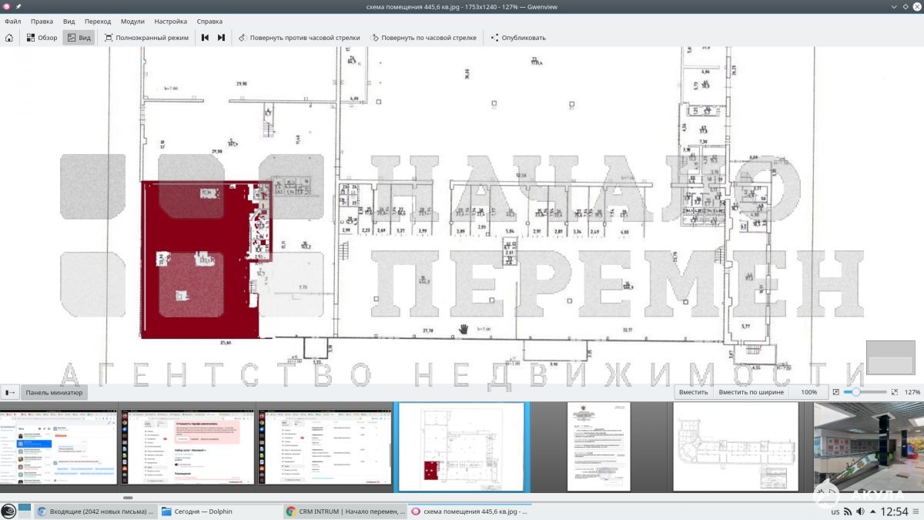Go to the next image
924x520 pixels.
tap(221, 37)
